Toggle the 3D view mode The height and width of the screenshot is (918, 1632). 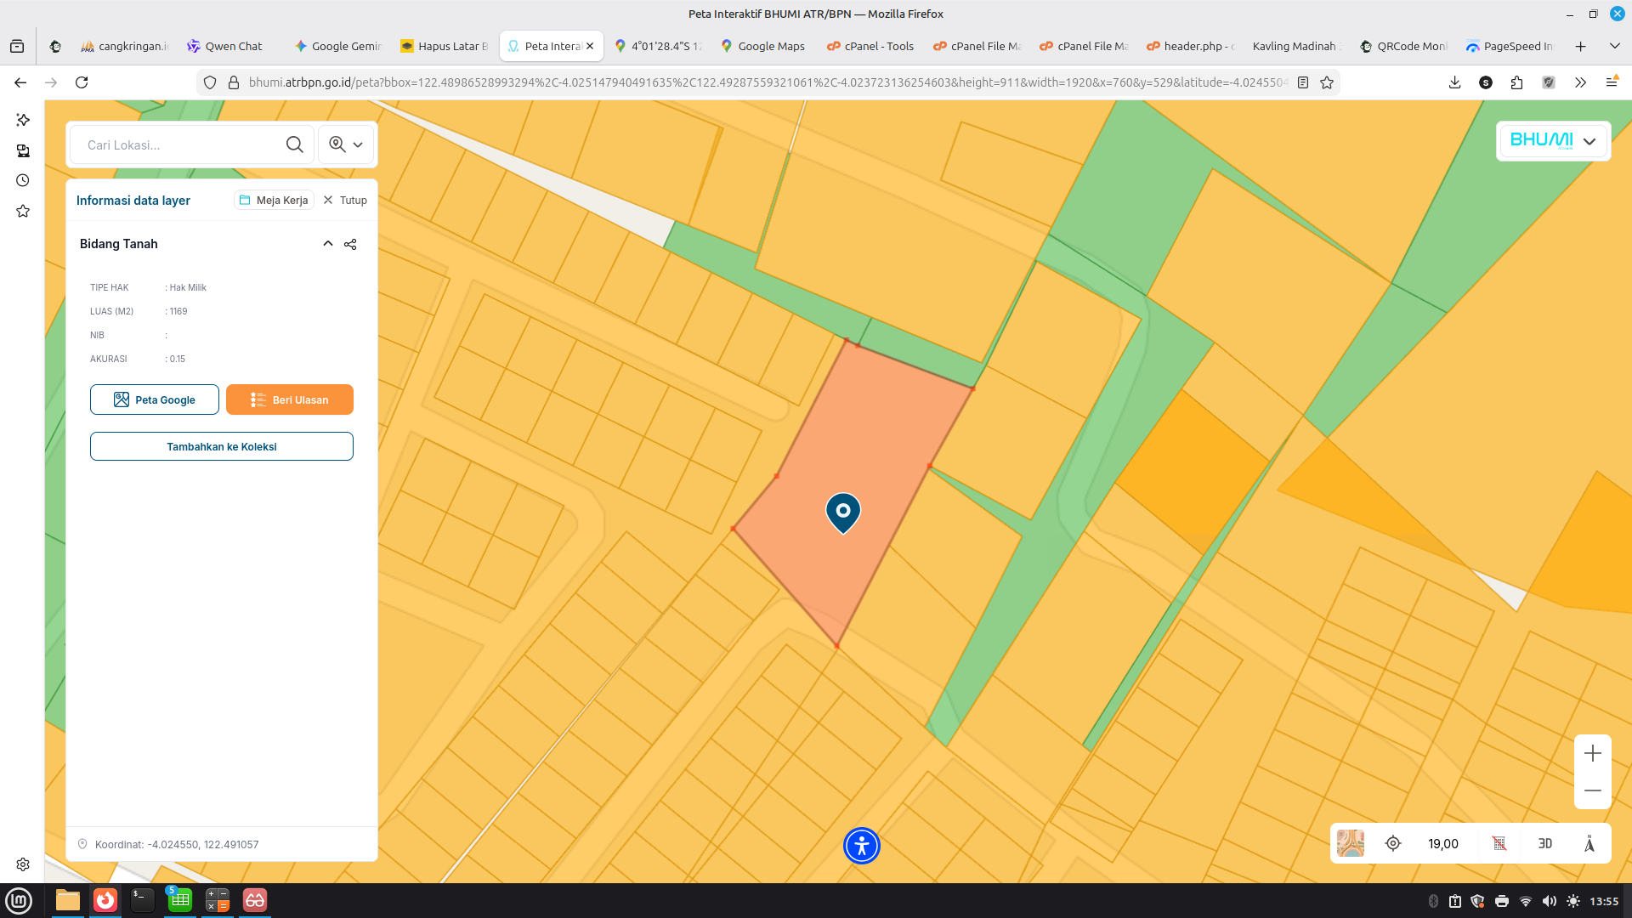click(x=1545, y=843)
